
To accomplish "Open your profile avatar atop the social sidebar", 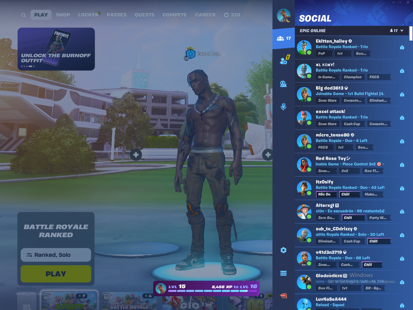I will (284, 15).
